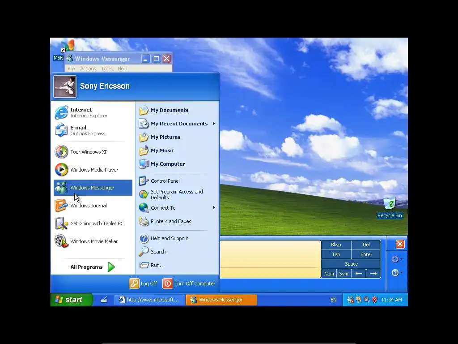Tap the Enter key on input panel
Screen dimensions: 458x344
[366, 254]
